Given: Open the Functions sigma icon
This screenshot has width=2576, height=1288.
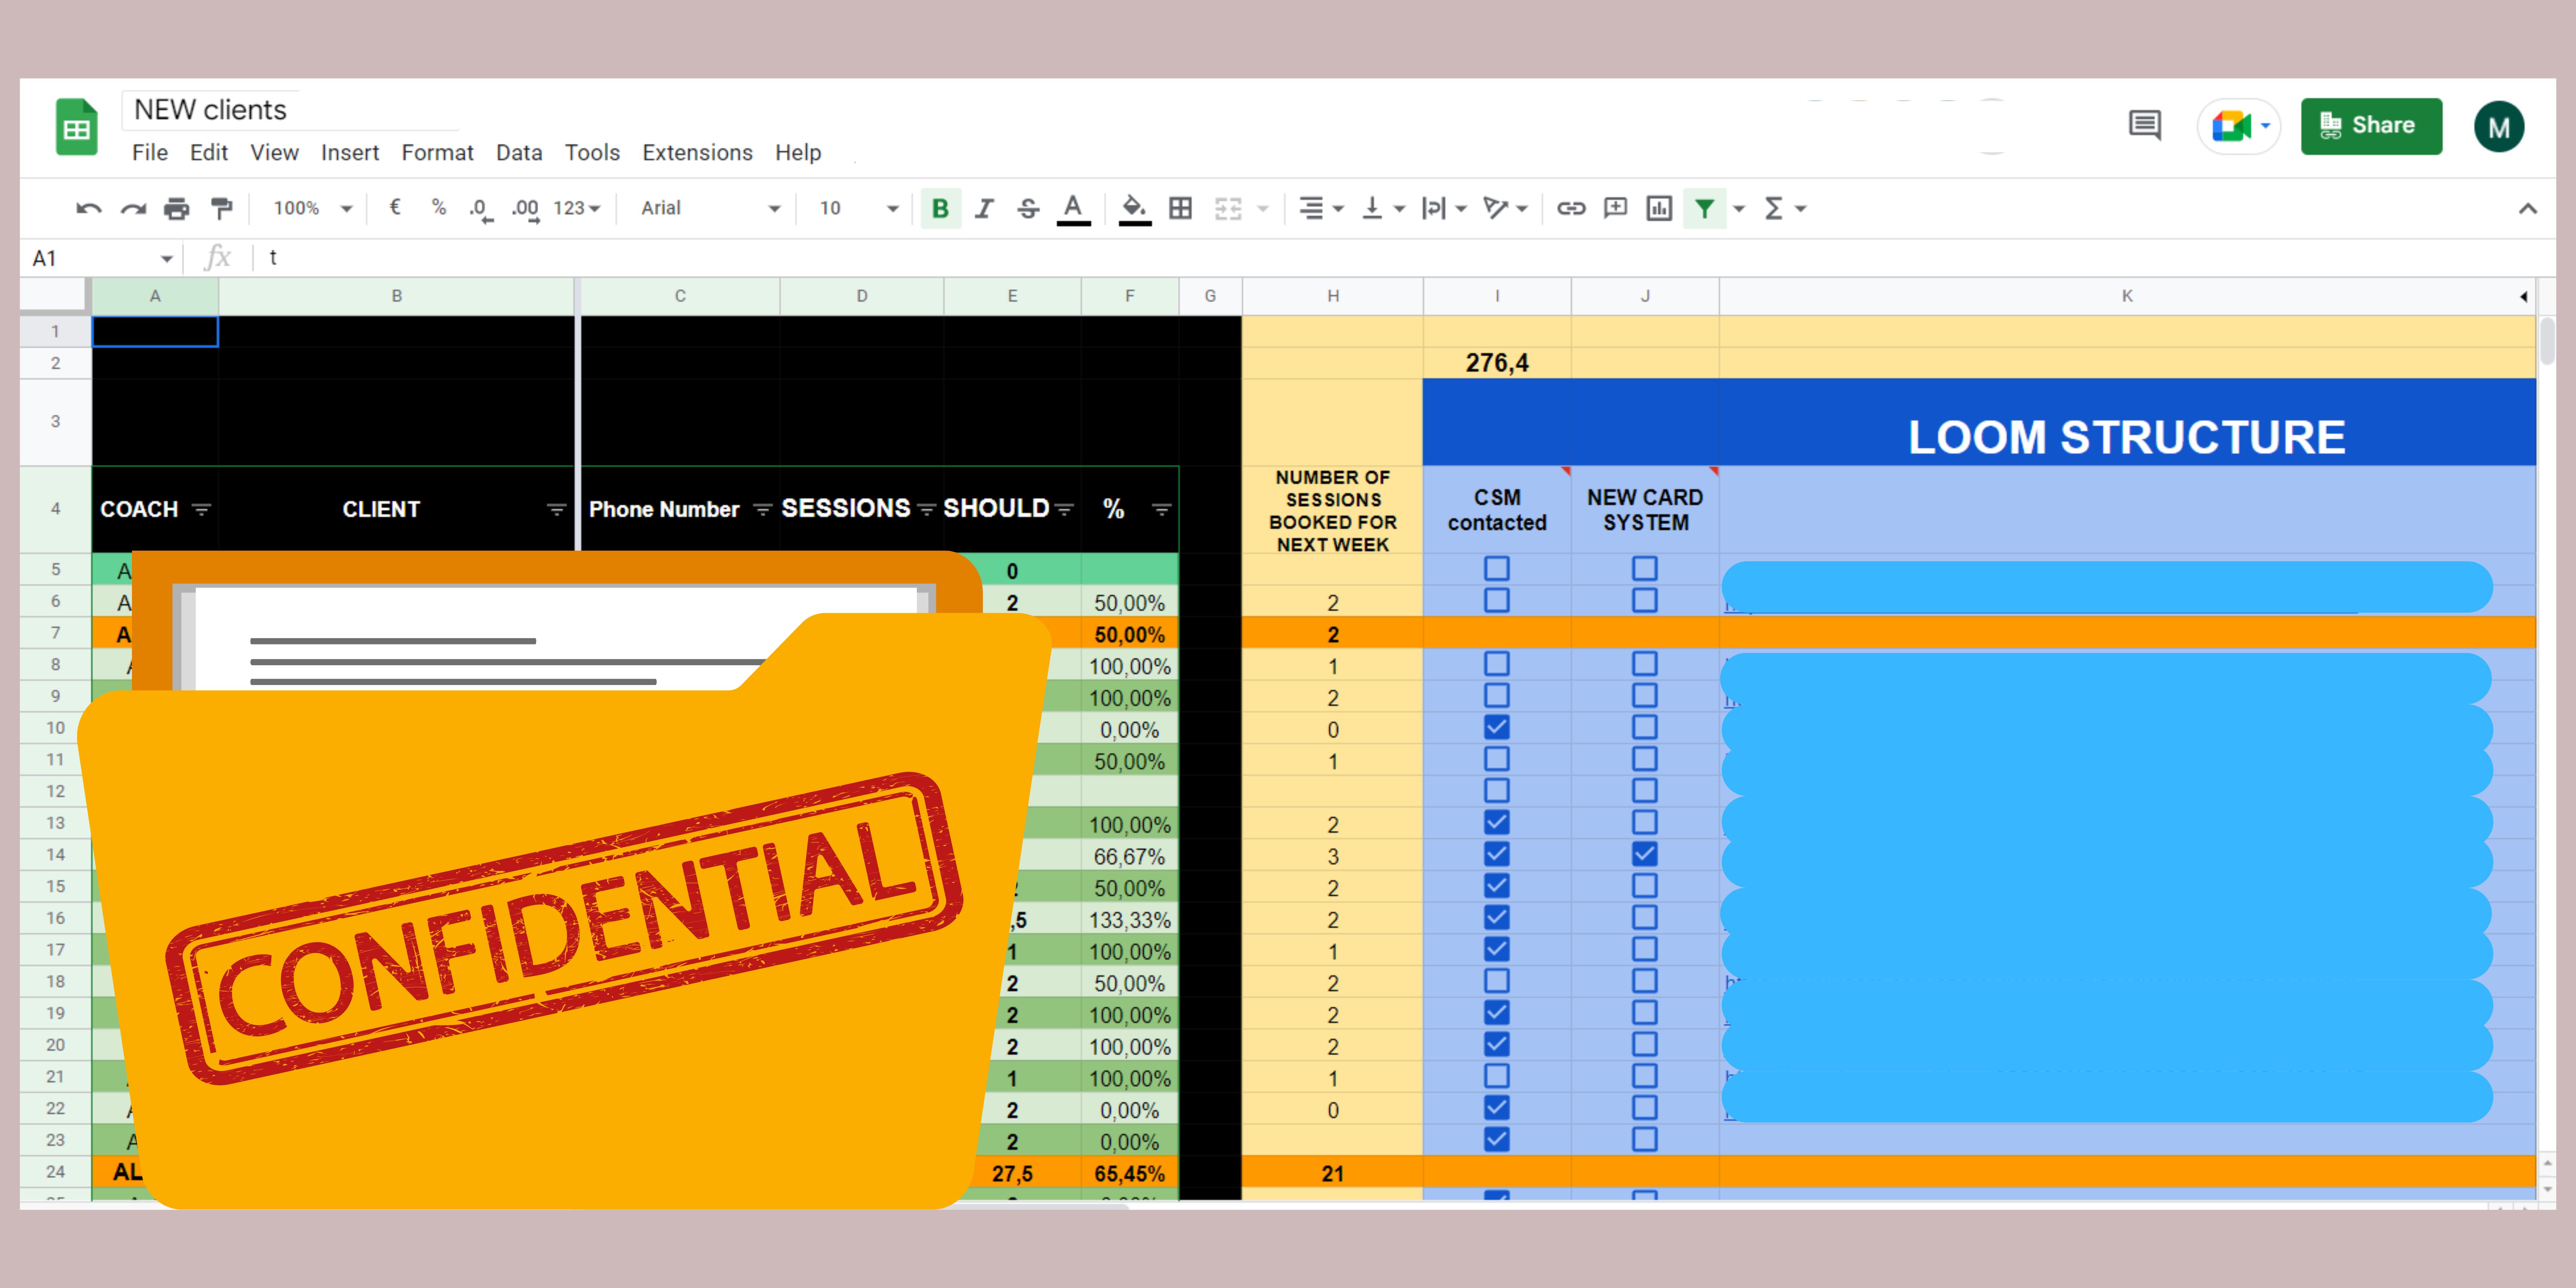Looking at the screenshot, I should [x=1774, y=208].
